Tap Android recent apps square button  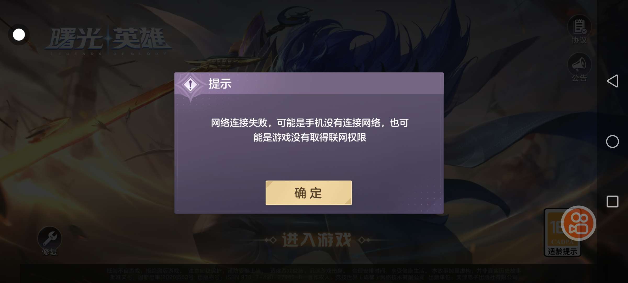coord(612,202)
